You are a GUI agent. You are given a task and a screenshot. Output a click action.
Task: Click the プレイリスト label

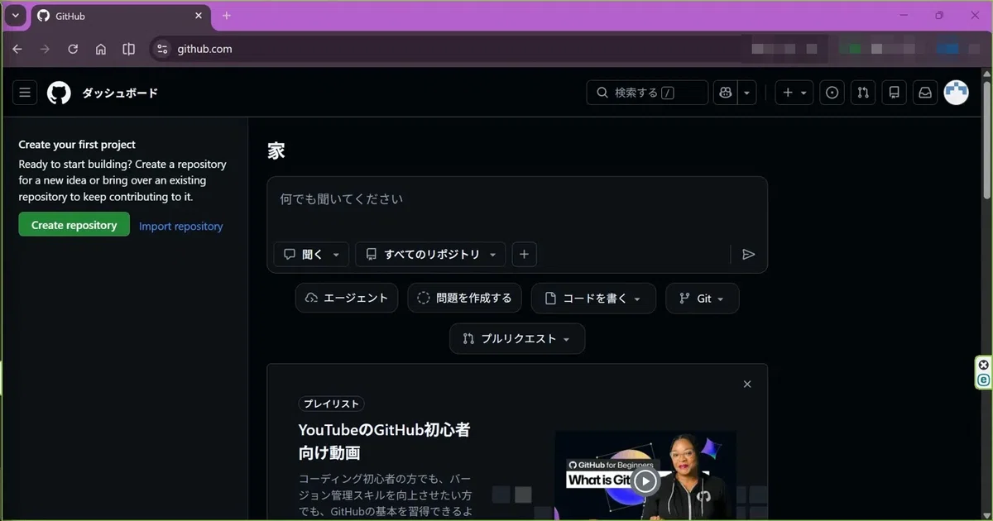pyautogui.click(x=331, y=404)
